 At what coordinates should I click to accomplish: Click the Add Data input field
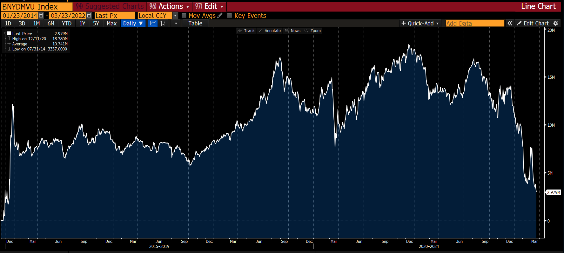click(475, 23)
